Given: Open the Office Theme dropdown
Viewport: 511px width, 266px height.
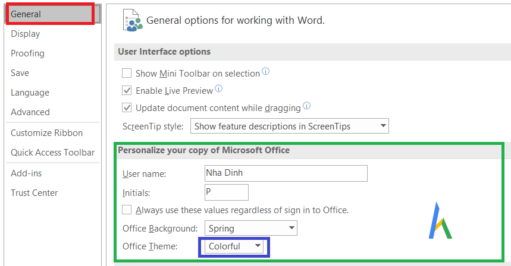Looking at the screenshot, I should coord(234,246).
